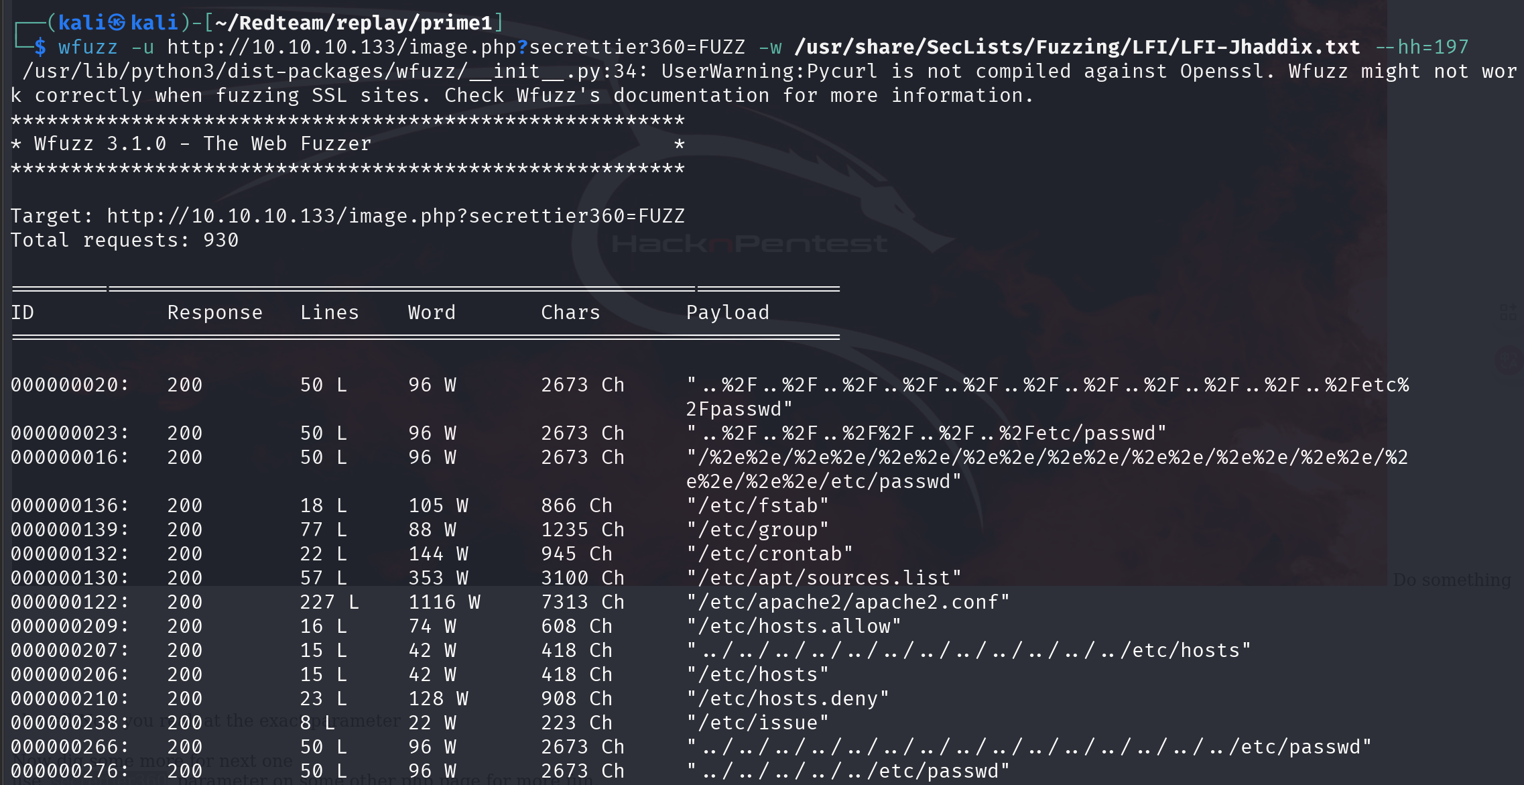The image size is (1524, 785).
Task: Click the "/etc/apache2/apache2.conf" payload
Action: pyautogui.click(x=847, y=602)
